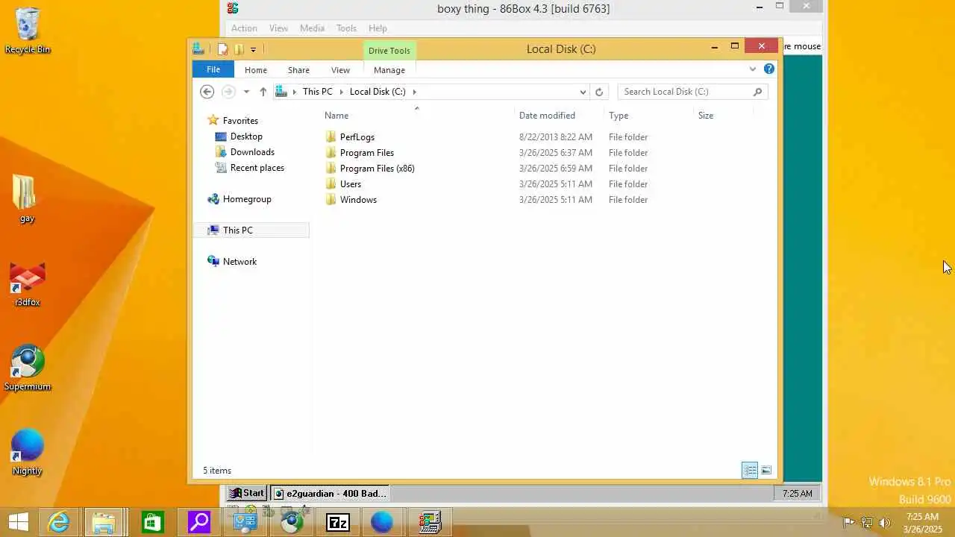This screenshot has width=955, height=537.
Task: Switch to the 86Box taskbar icon
Action: click(x=430, y=522)
